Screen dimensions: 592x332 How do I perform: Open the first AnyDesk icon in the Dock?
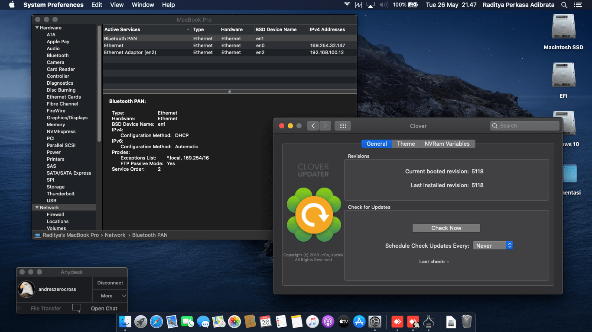pyautogui.click(x=397, y=322)
